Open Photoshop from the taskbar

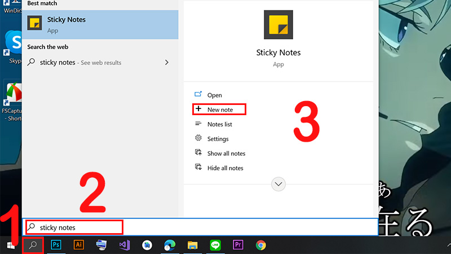click(x=56, y=245)
